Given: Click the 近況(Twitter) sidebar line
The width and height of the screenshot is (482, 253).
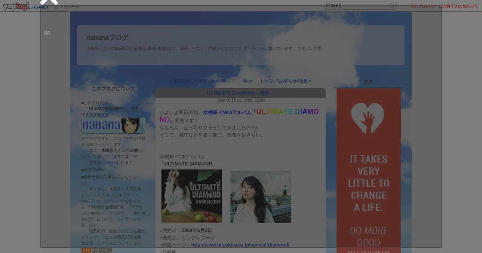Looking at the screenshot, I should click(95, 169).
